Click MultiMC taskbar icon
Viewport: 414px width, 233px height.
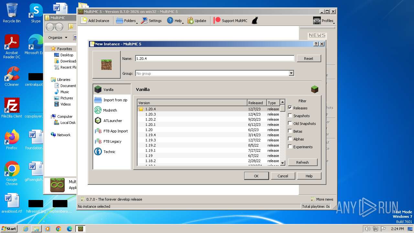tap(80, 229)
